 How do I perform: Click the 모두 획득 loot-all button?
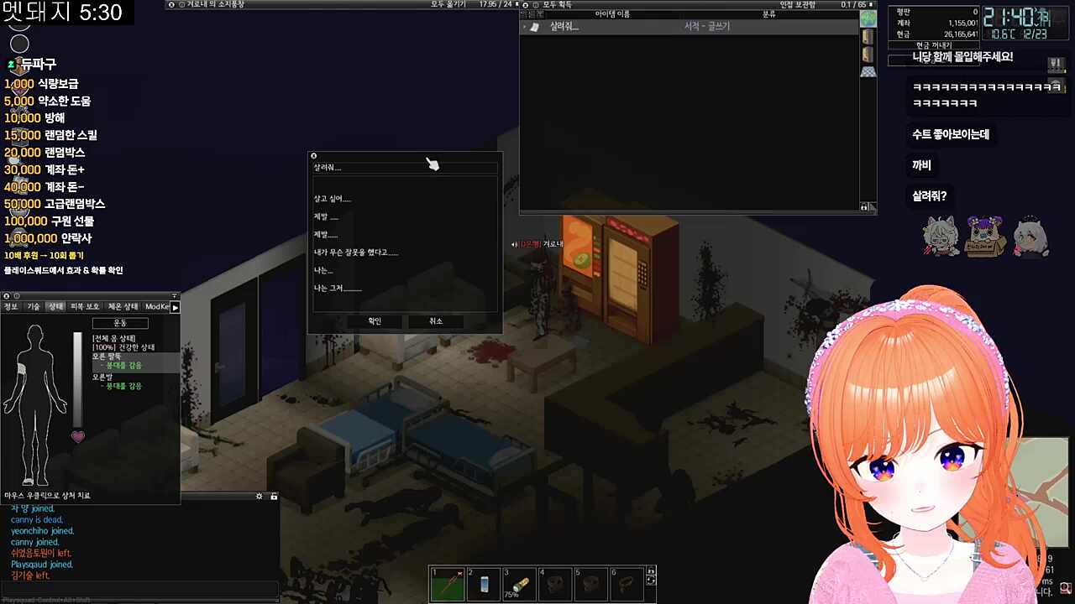click(558, 4)
